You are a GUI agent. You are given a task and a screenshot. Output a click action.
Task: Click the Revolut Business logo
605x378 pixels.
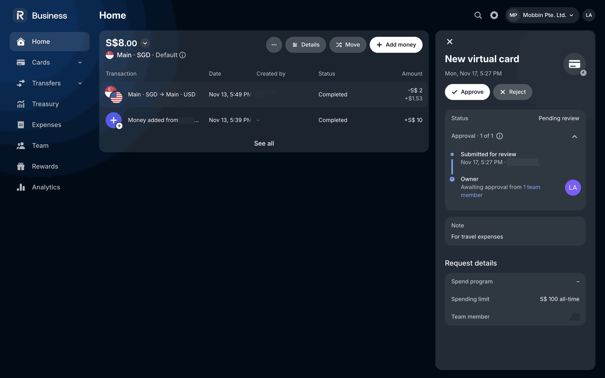click(40, 15)
